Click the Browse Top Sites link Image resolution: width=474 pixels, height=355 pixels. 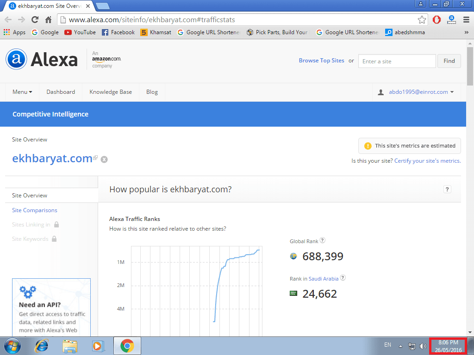pyautogui.click(x=321, y=61)
